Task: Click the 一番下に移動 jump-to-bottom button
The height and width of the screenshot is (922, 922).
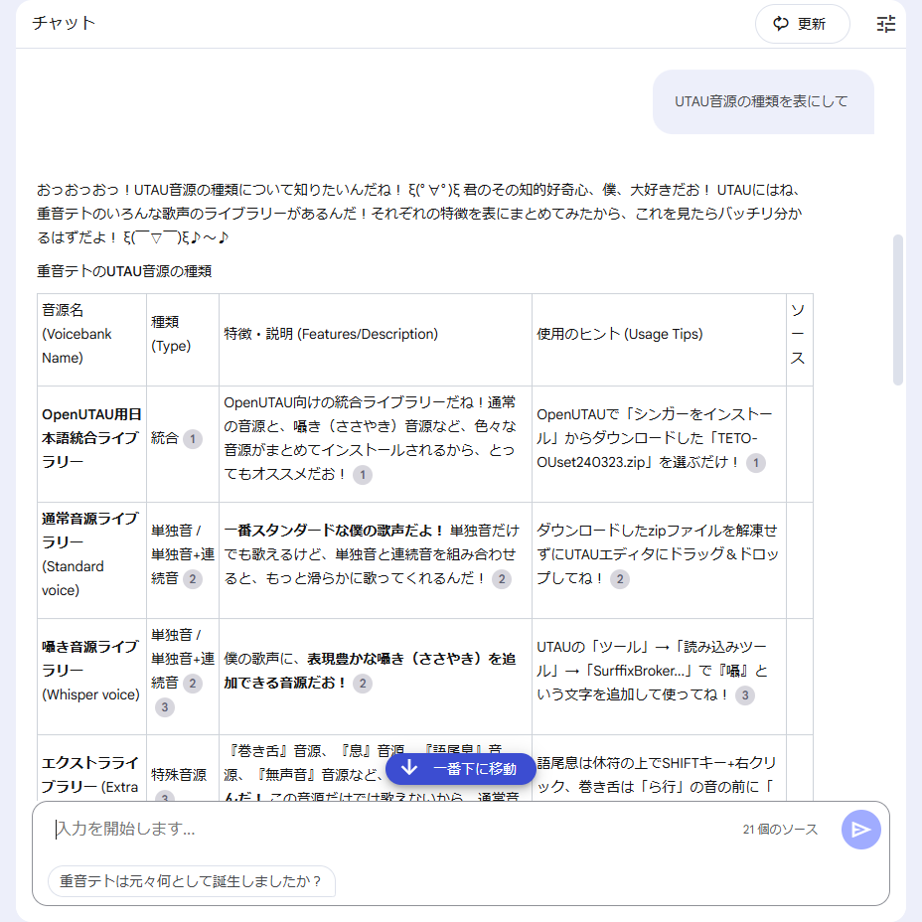Action: point(460,769)
